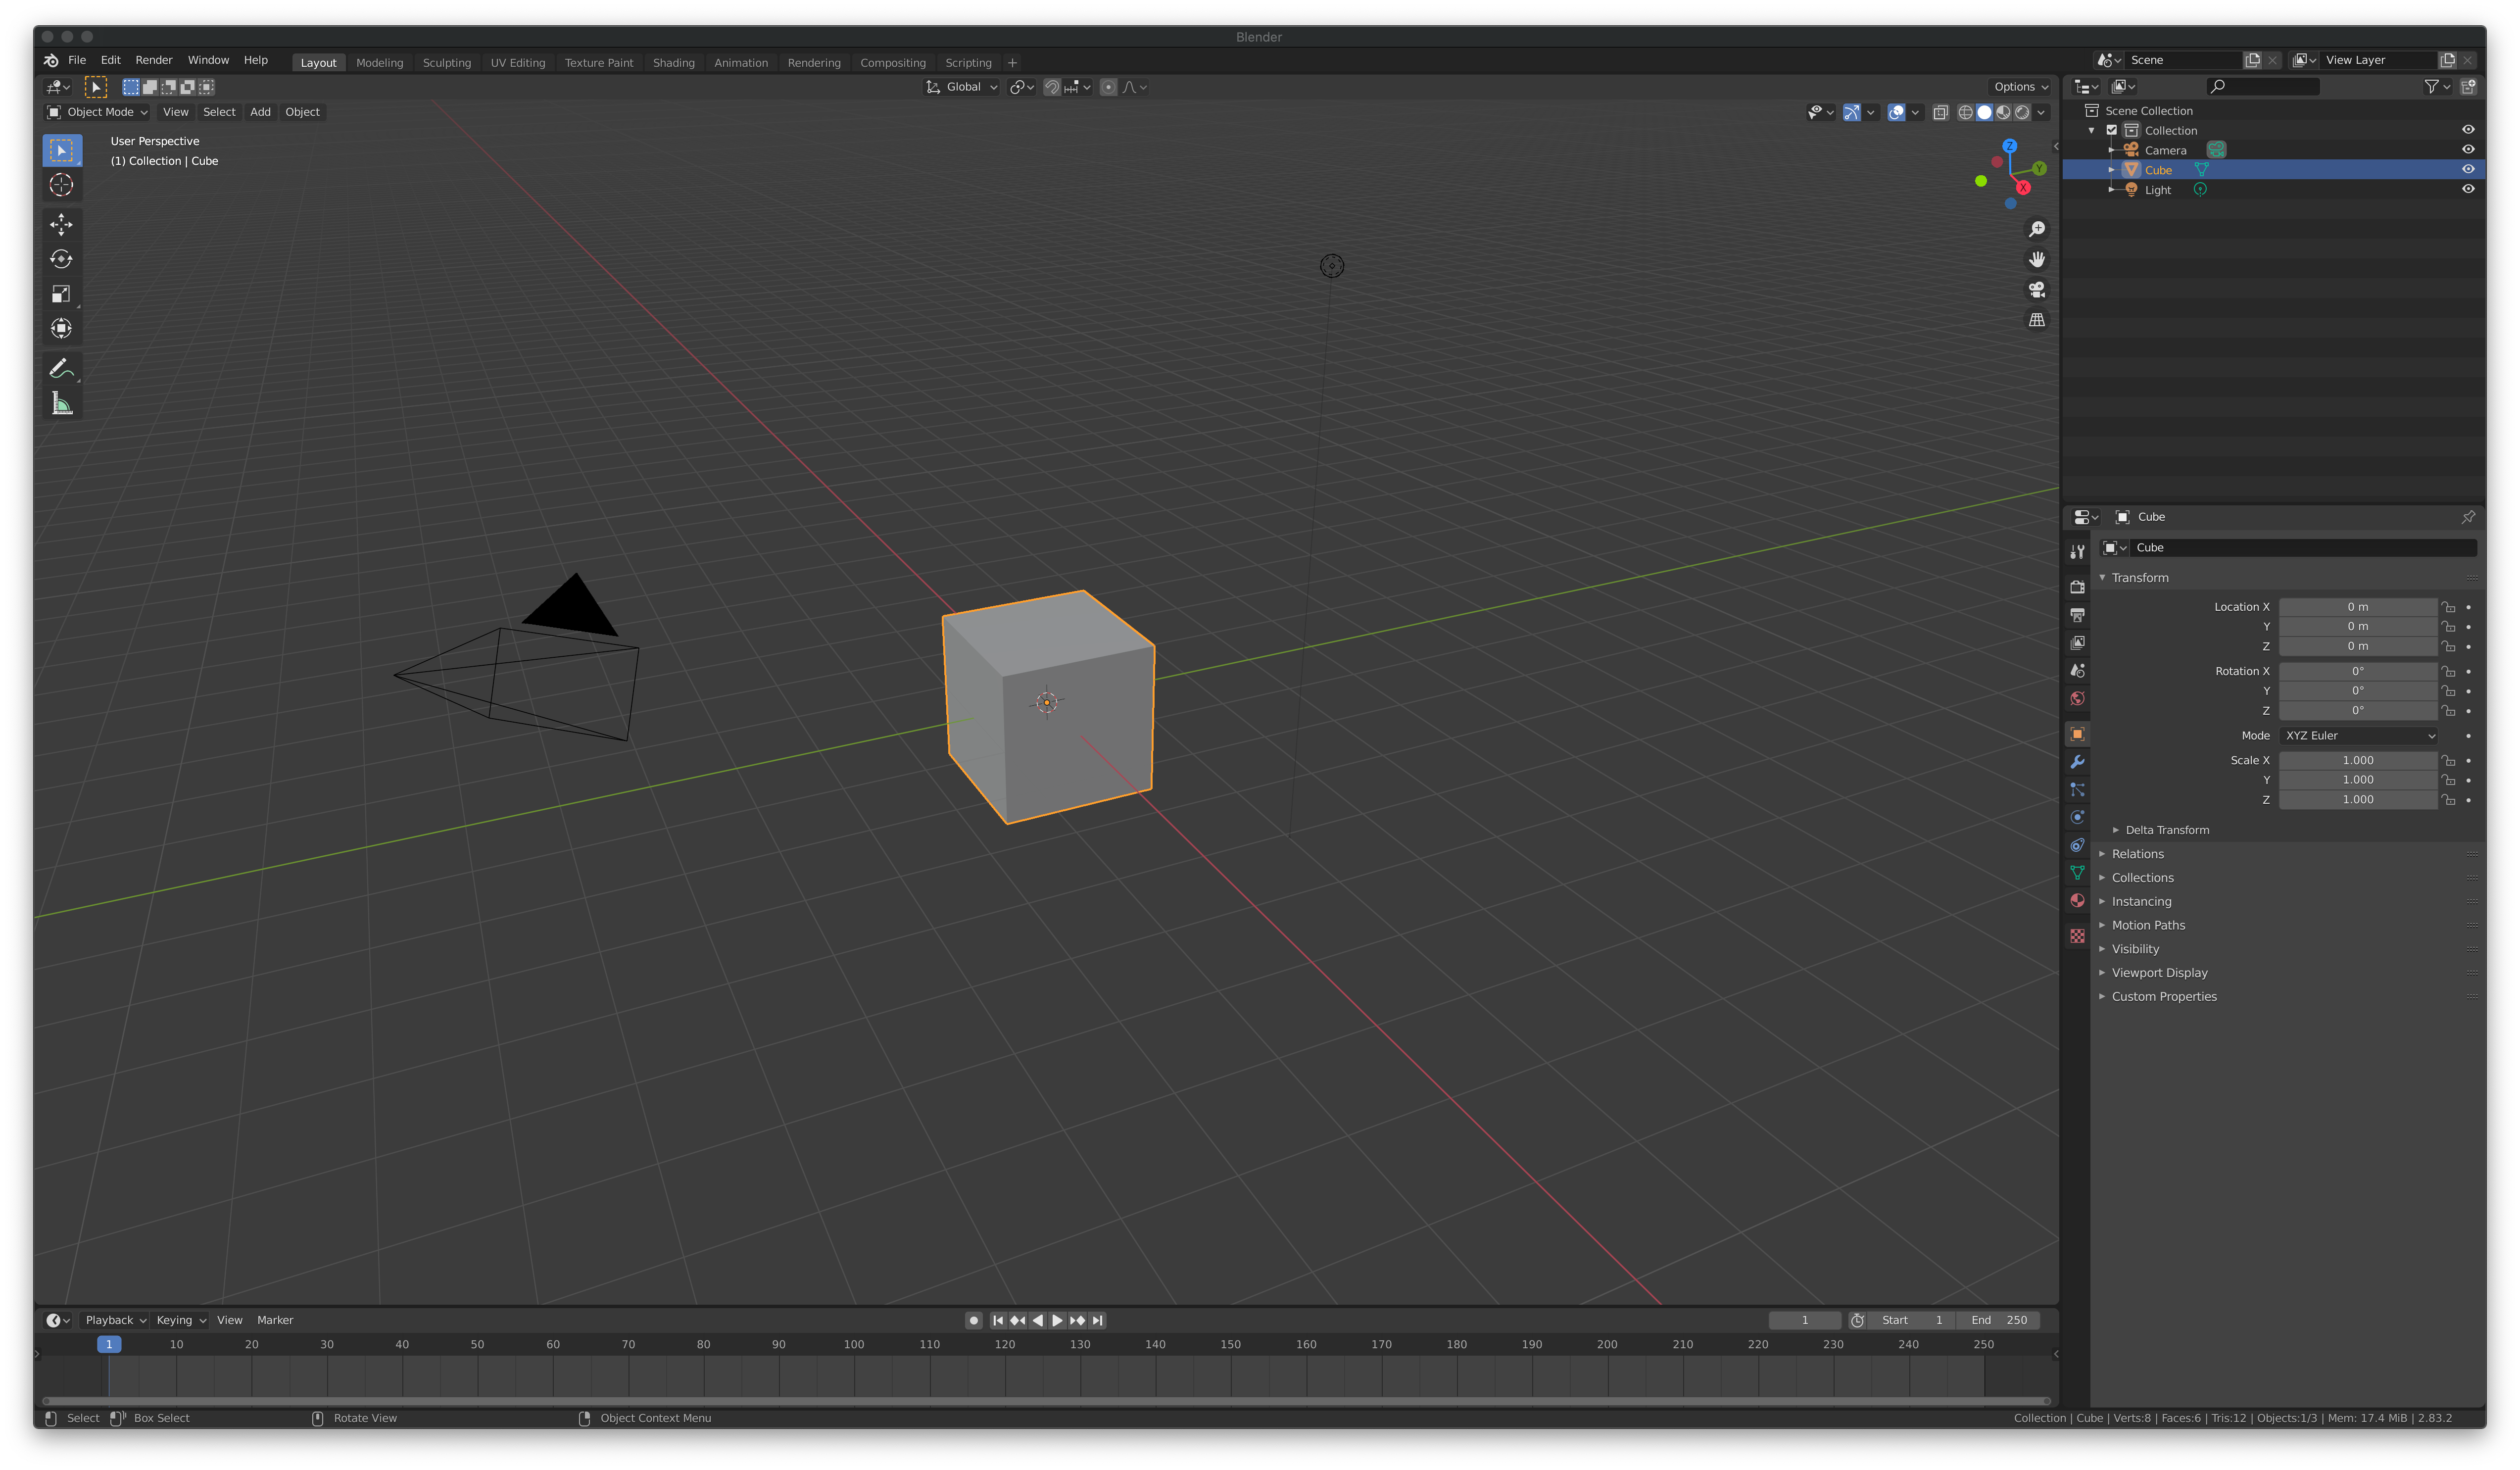The image size is (2520, 1470).
Task: Open the Scene properties tab
Action: [x=2077, y=671]
